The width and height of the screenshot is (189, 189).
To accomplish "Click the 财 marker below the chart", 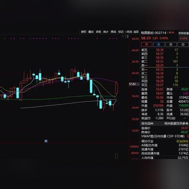I will click(x=46, y=141).
